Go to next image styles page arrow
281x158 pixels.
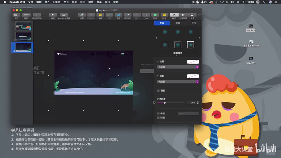pos(200,38)
